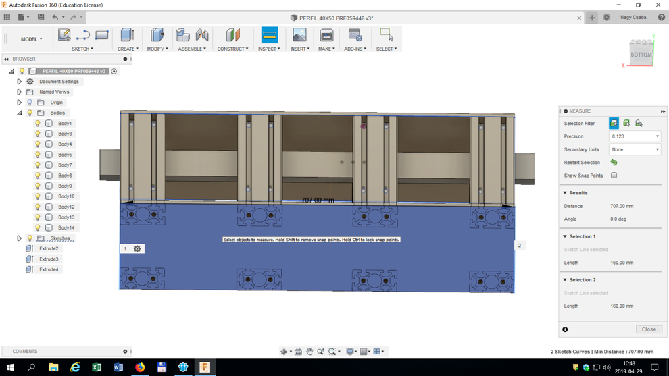This screenshot has width=669, height=376.
Task: Click the Joint icon in Assemble group
Action: click(201, 35)
